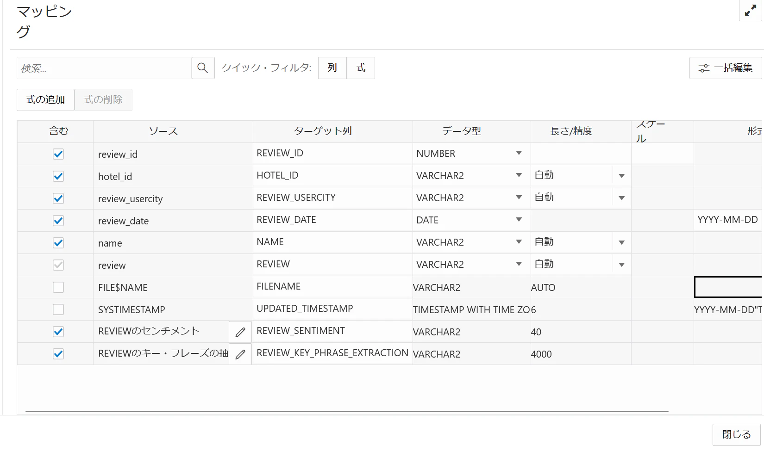
Task: Uncheck the name row include checkbox
Action: pyautogui.click(x=58, y=243)
